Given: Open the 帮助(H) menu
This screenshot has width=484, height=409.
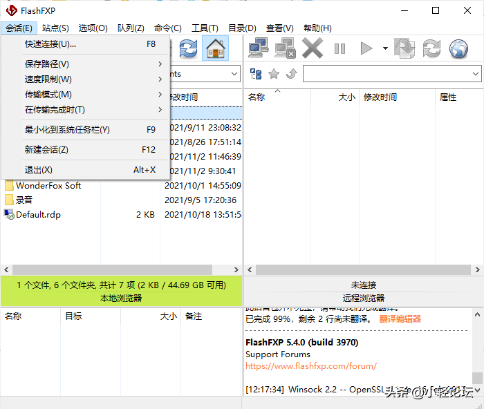Looking at the screenshot, I should click(x=317, y=28).
